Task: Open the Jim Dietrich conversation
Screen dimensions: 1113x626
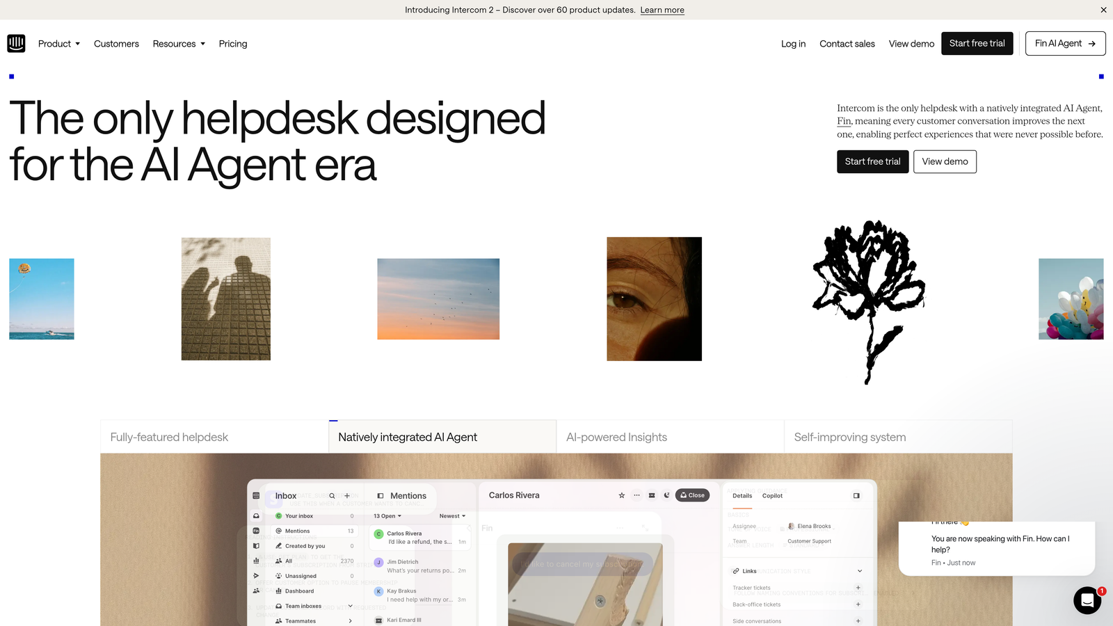Action: 420,566
